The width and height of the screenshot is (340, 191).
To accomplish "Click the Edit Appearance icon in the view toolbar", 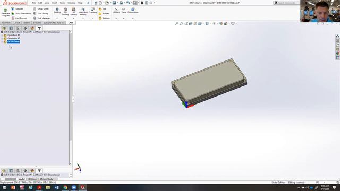I will pos(221,23).
